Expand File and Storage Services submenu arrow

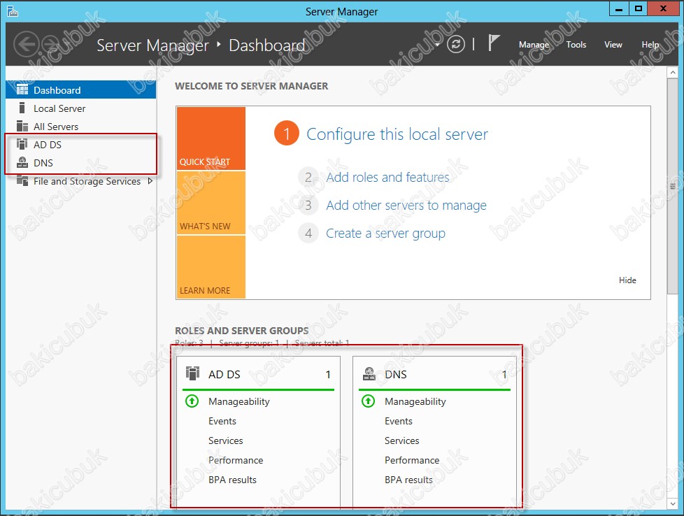click(x=150, y=180)
